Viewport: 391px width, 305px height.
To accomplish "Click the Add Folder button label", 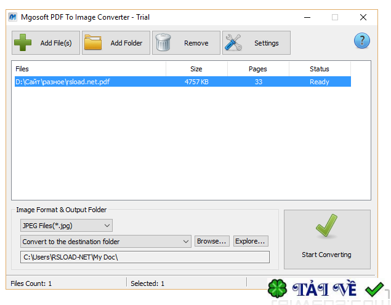I will pyautogui.click(x=126, y=43).
